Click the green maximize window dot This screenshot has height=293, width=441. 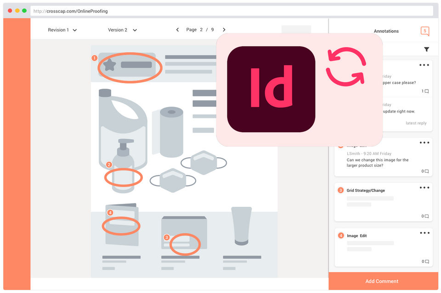click(x=24, y=11)
